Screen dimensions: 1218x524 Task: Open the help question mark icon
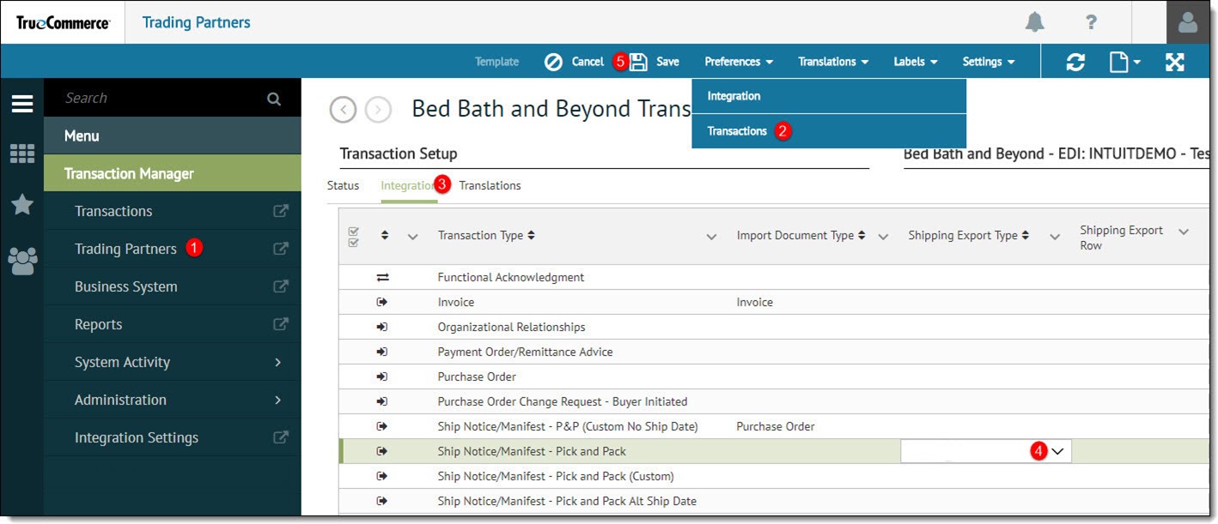pyautogui.click(x=1091, y=22)
